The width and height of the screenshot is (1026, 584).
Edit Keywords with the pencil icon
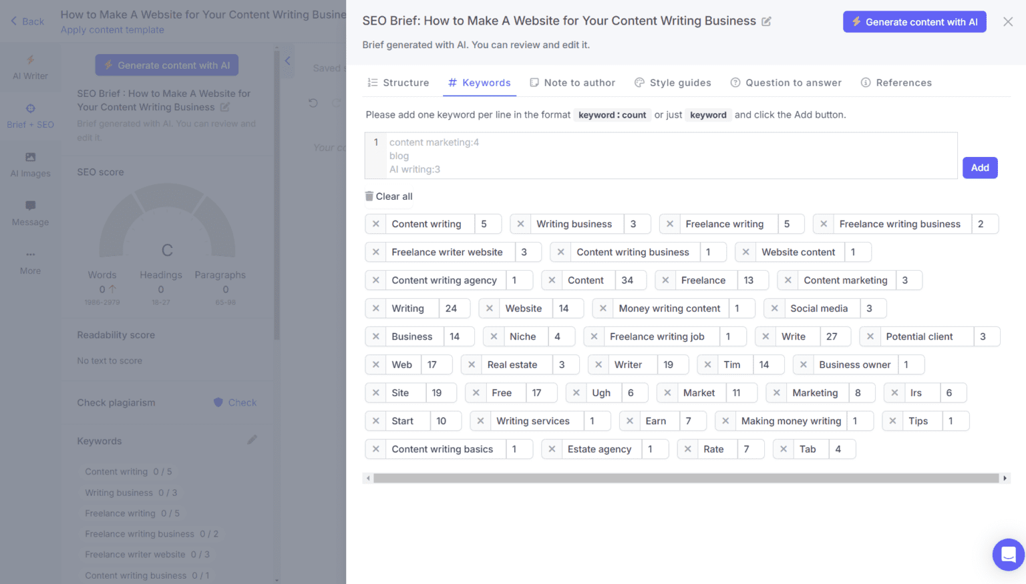coord(252,440)
